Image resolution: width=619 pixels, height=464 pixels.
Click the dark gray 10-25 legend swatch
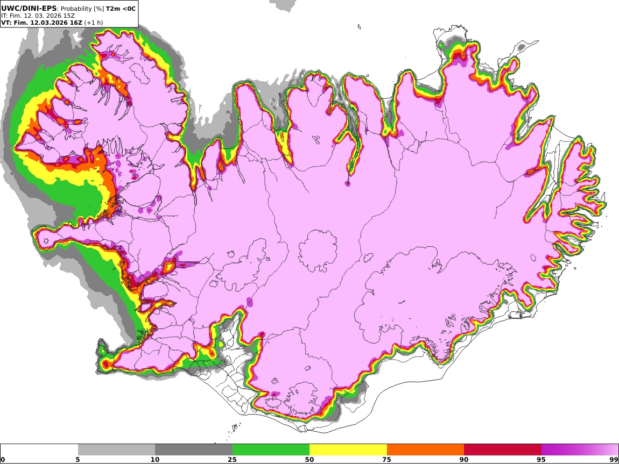pos(194,449)
